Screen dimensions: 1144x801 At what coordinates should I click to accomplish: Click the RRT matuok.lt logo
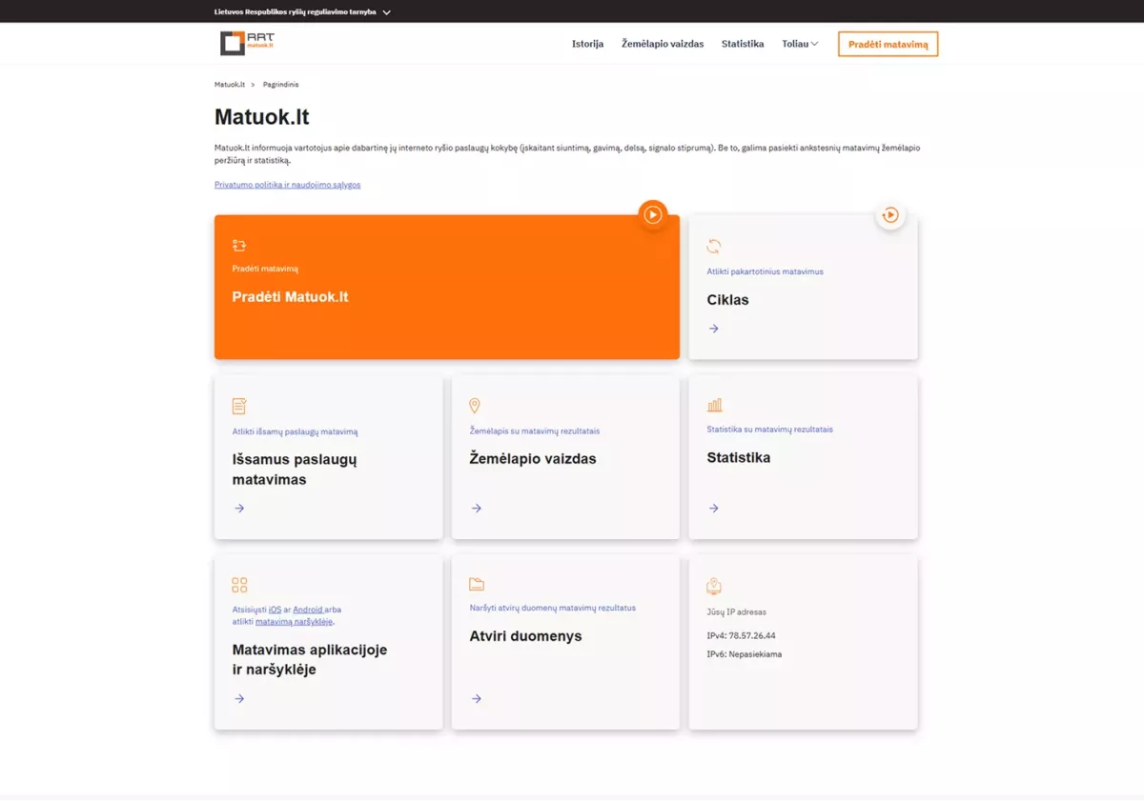click(x=247, y=43)
